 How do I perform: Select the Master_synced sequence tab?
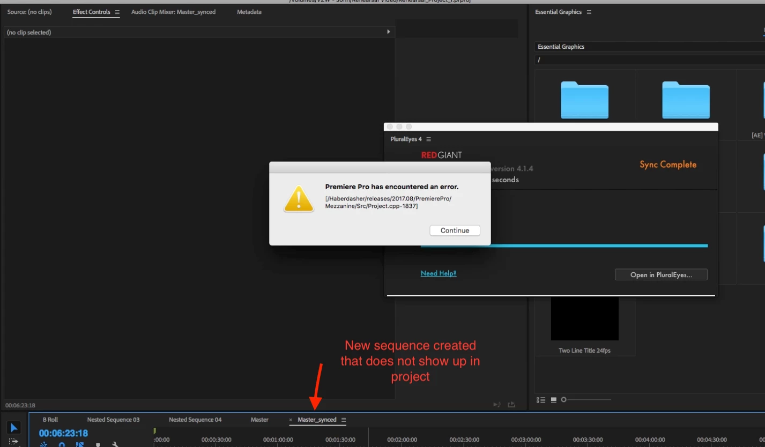tap(317, 420)
